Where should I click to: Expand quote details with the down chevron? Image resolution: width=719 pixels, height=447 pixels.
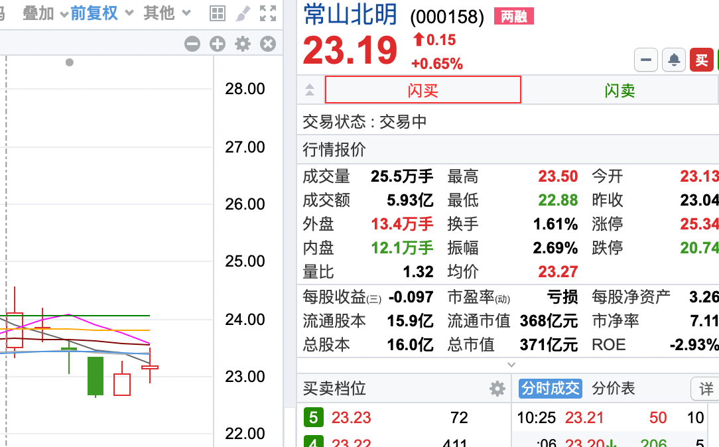512,365
